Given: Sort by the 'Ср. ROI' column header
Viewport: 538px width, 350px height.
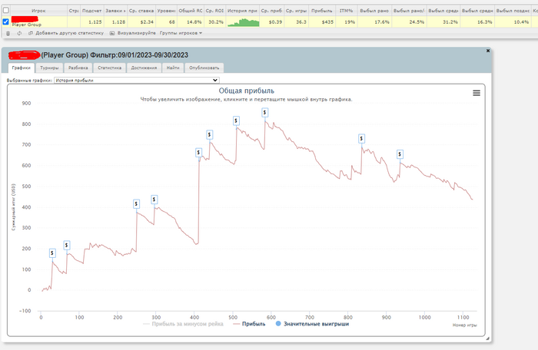Looking at the screenshot, I should click(x=214, y=11).
